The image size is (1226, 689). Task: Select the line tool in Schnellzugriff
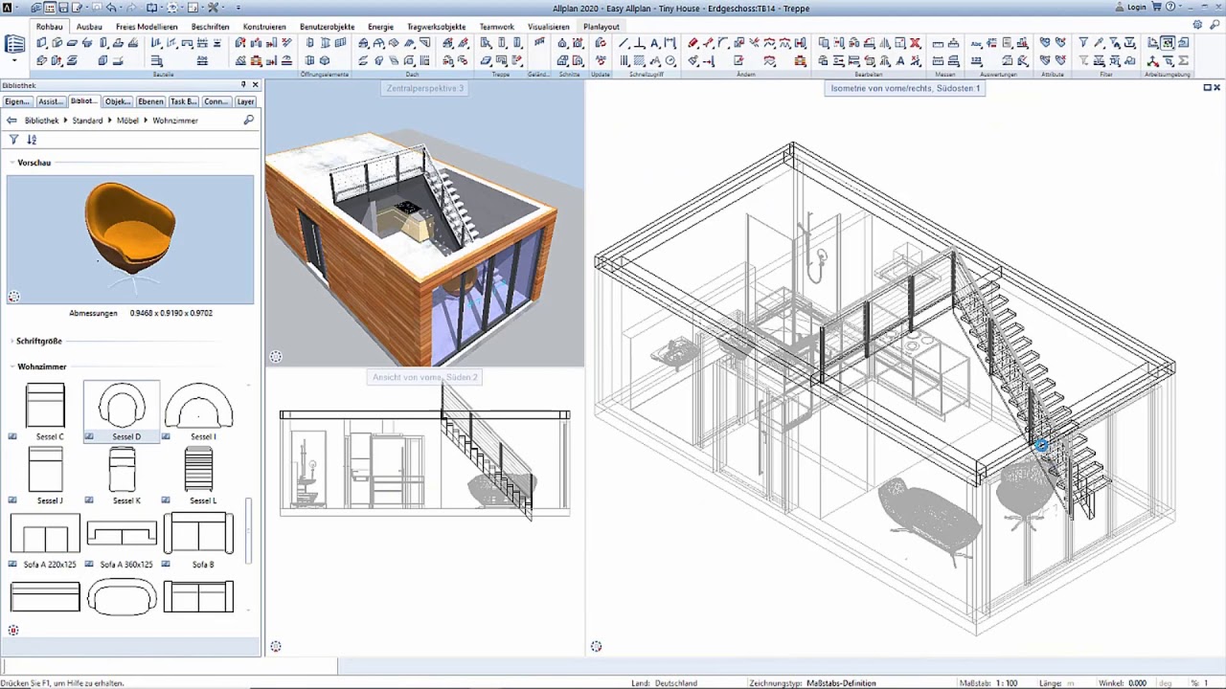[x=624, y=43]
